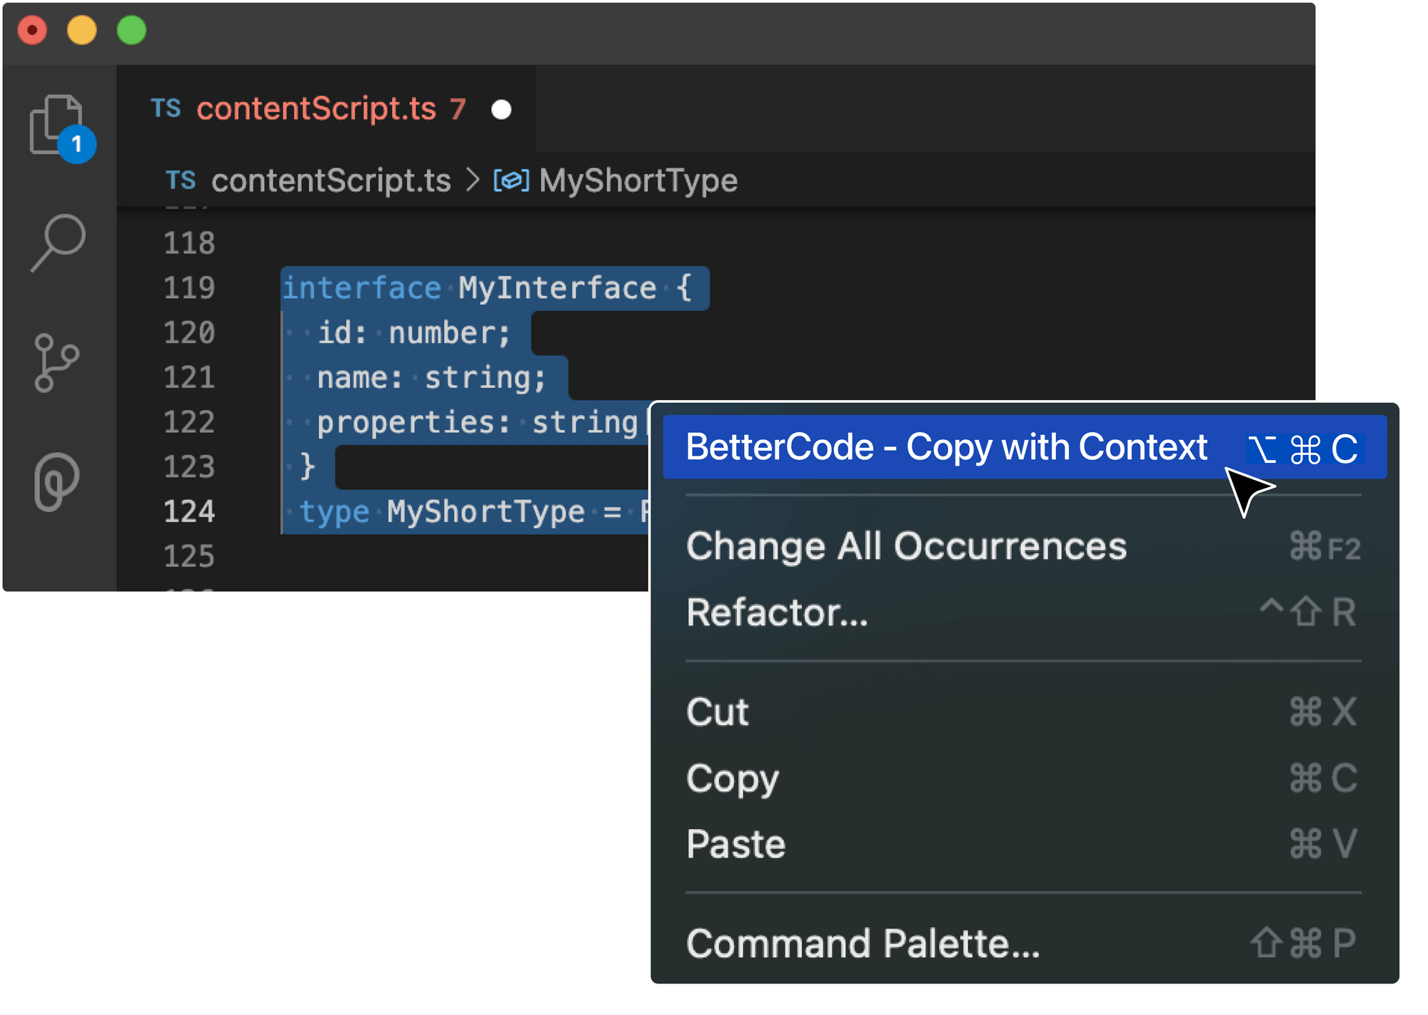The image size is (1428, 1015).
Task: Click the yellow minimize window button
Action: point(81,31)
